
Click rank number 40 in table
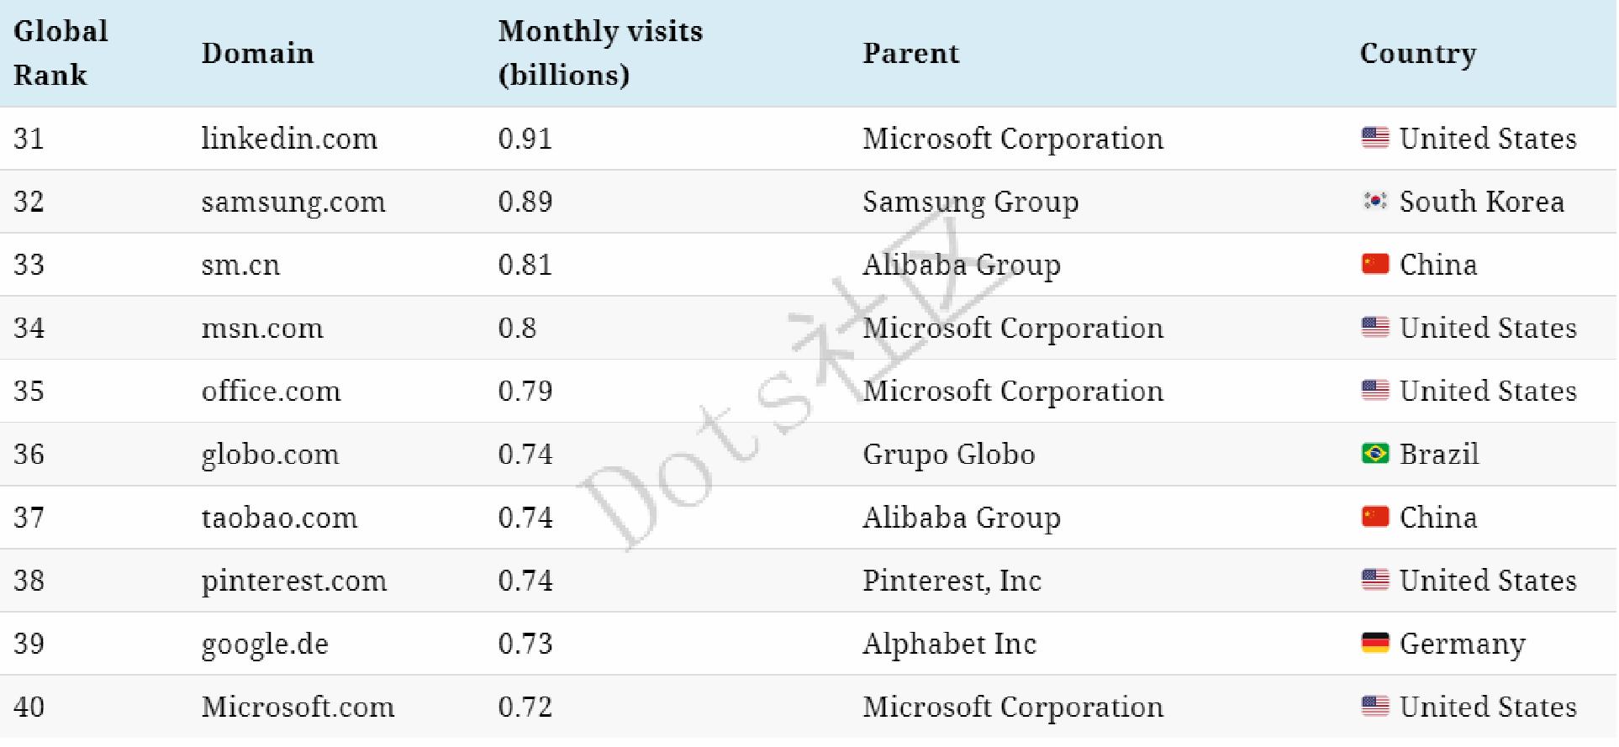coord(29,708)
